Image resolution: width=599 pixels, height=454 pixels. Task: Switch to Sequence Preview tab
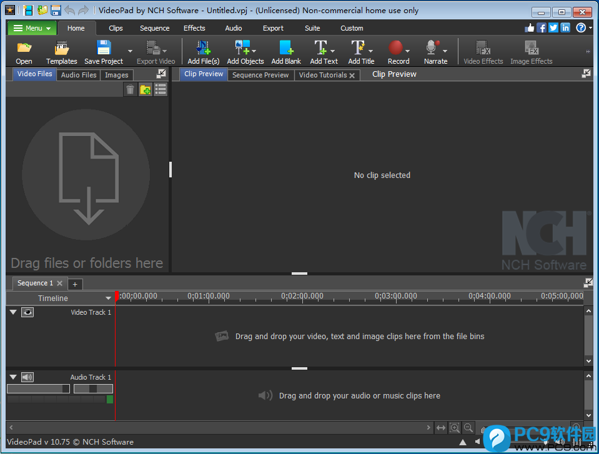click(260, 75)
